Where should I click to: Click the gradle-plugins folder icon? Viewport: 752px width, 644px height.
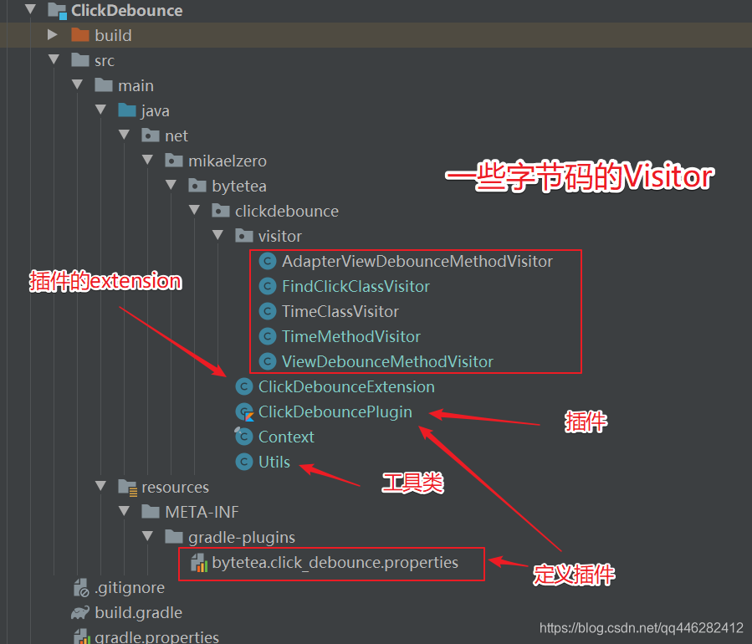click(174, 537)
